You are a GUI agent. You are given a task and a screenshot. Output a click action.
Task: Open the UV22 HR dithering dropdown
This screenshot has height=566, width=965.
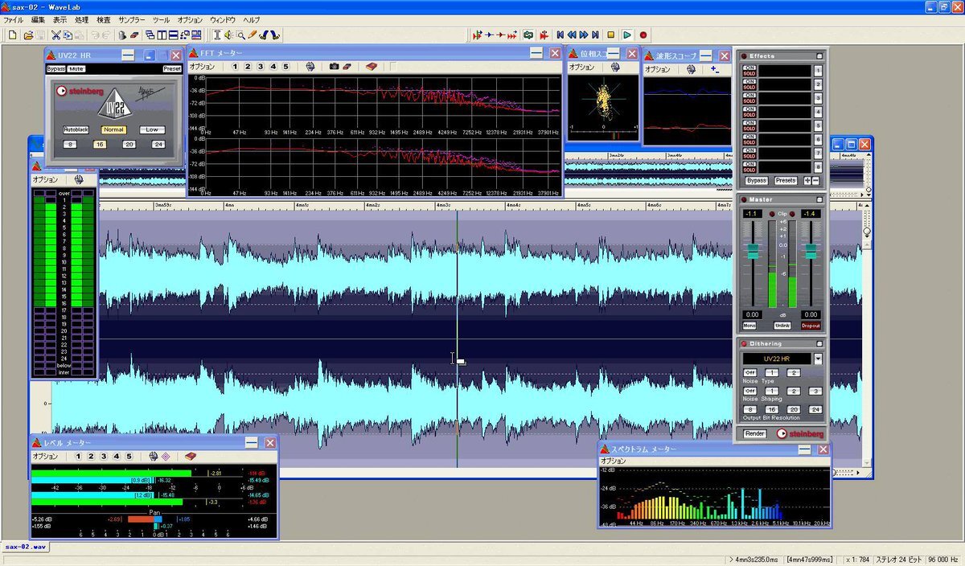(x=818, y=359)
